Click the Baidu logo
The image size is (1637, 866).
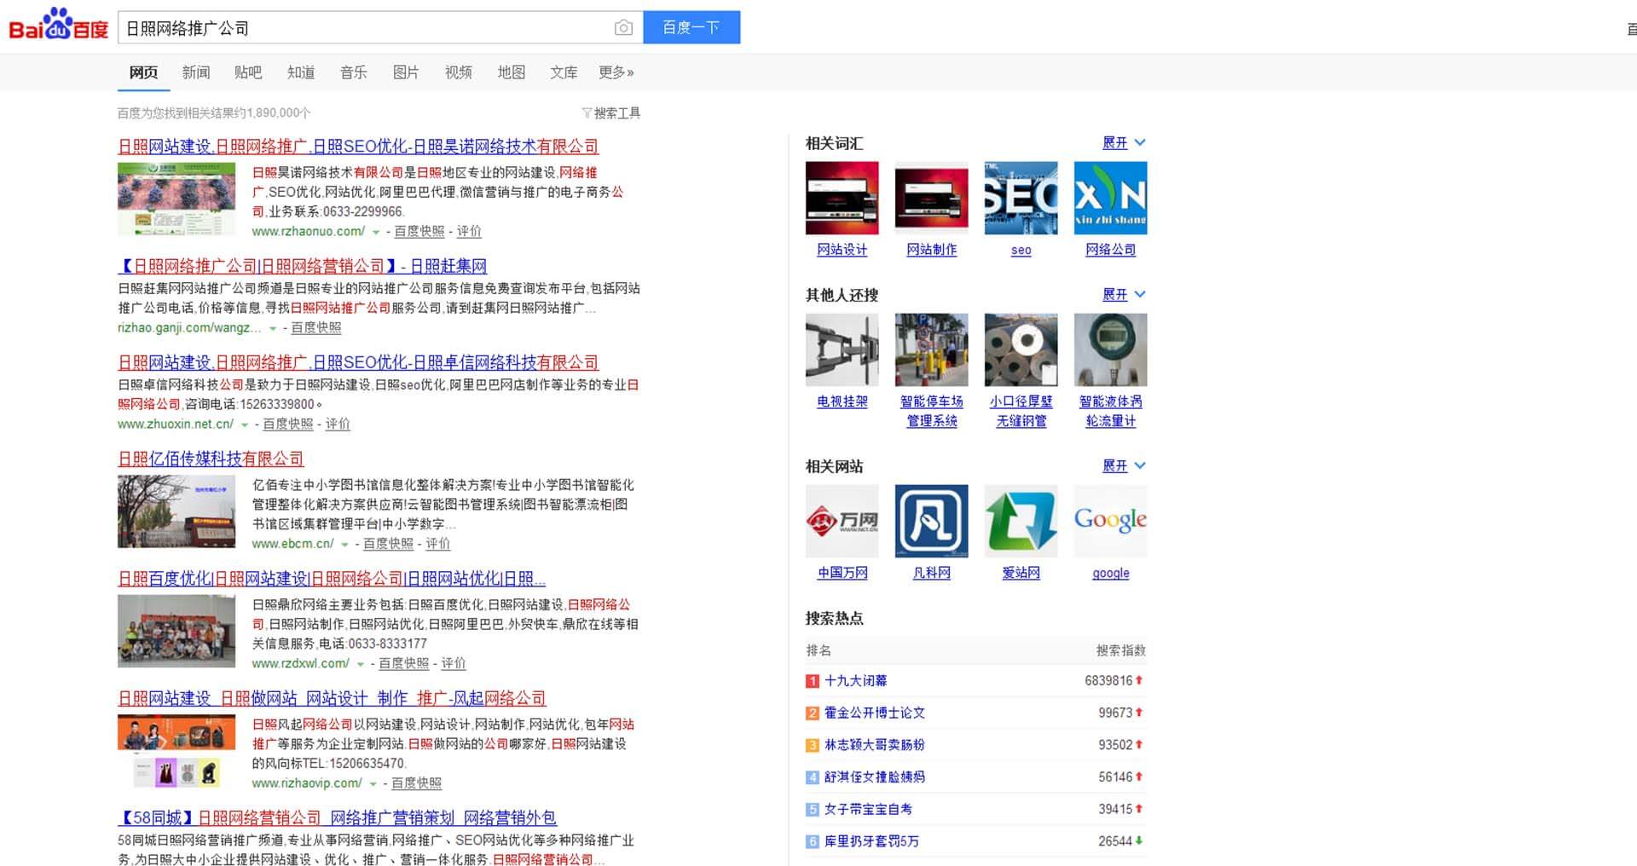59,25
